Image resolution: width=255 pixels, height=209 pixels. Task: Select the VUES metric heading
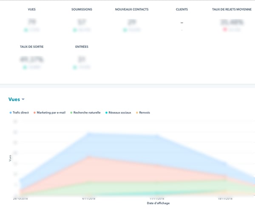click(x=32, y=9)
